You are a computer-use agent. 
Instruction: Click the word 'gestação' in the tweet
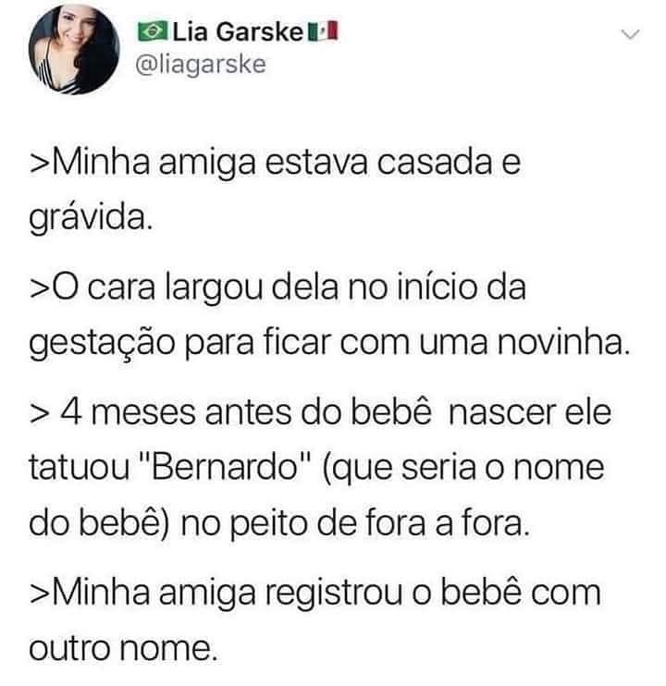pos(102,344)
